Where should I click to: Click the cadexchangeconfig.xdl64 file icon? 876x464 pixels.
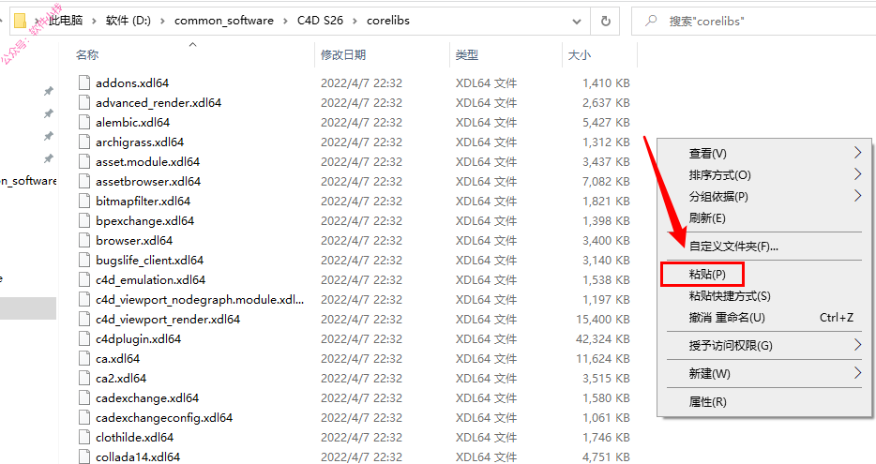pos(84,417)
